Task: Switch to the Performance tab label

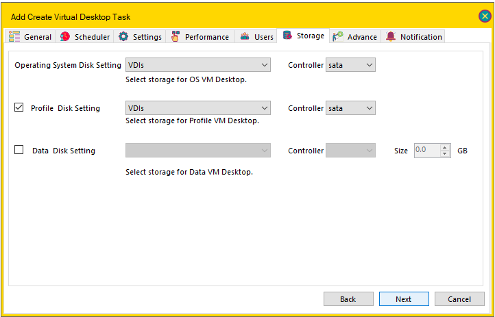Action: click(207, 37)
